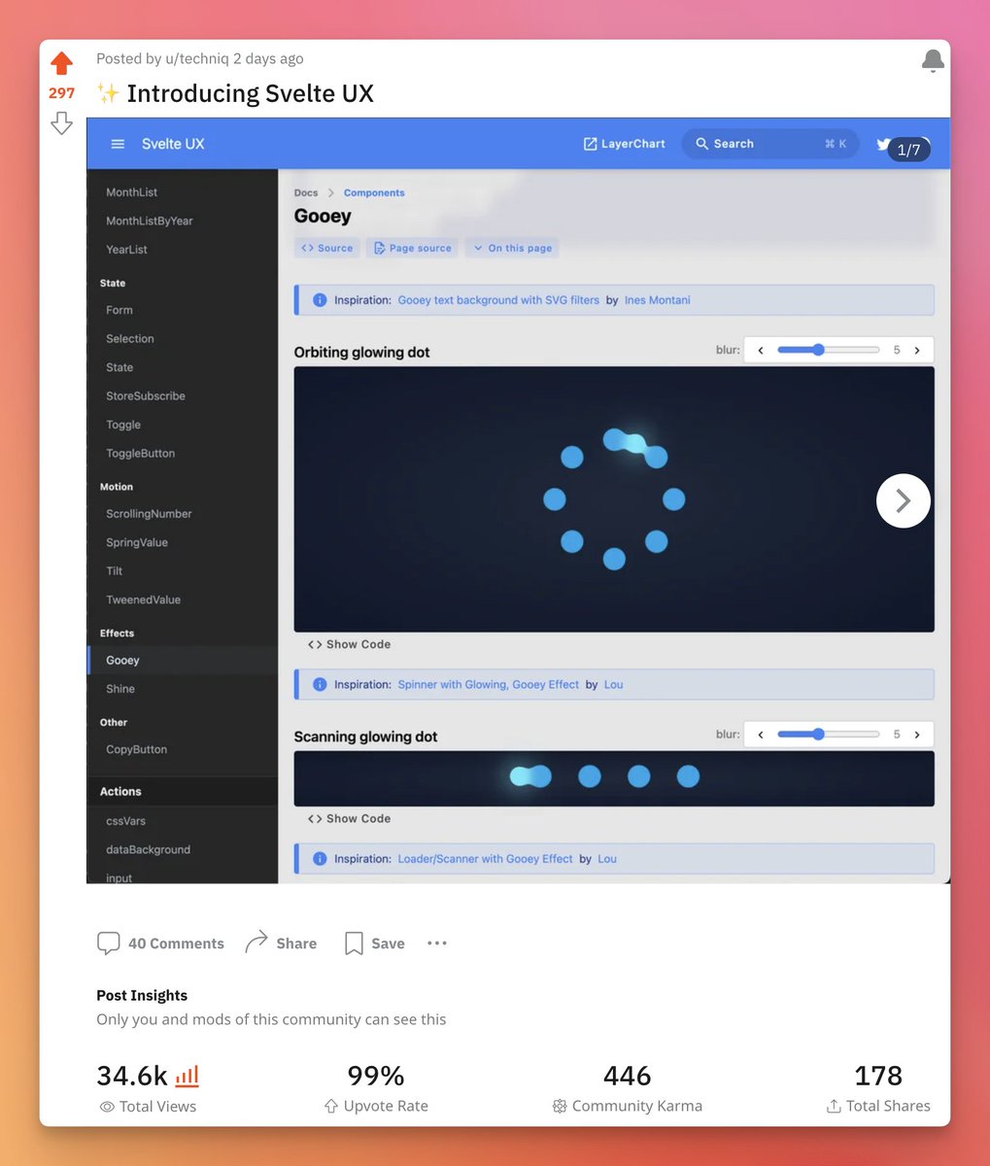Downvote the post with the down arrow
990x1166 pixels.
click(x=61, y=122)
